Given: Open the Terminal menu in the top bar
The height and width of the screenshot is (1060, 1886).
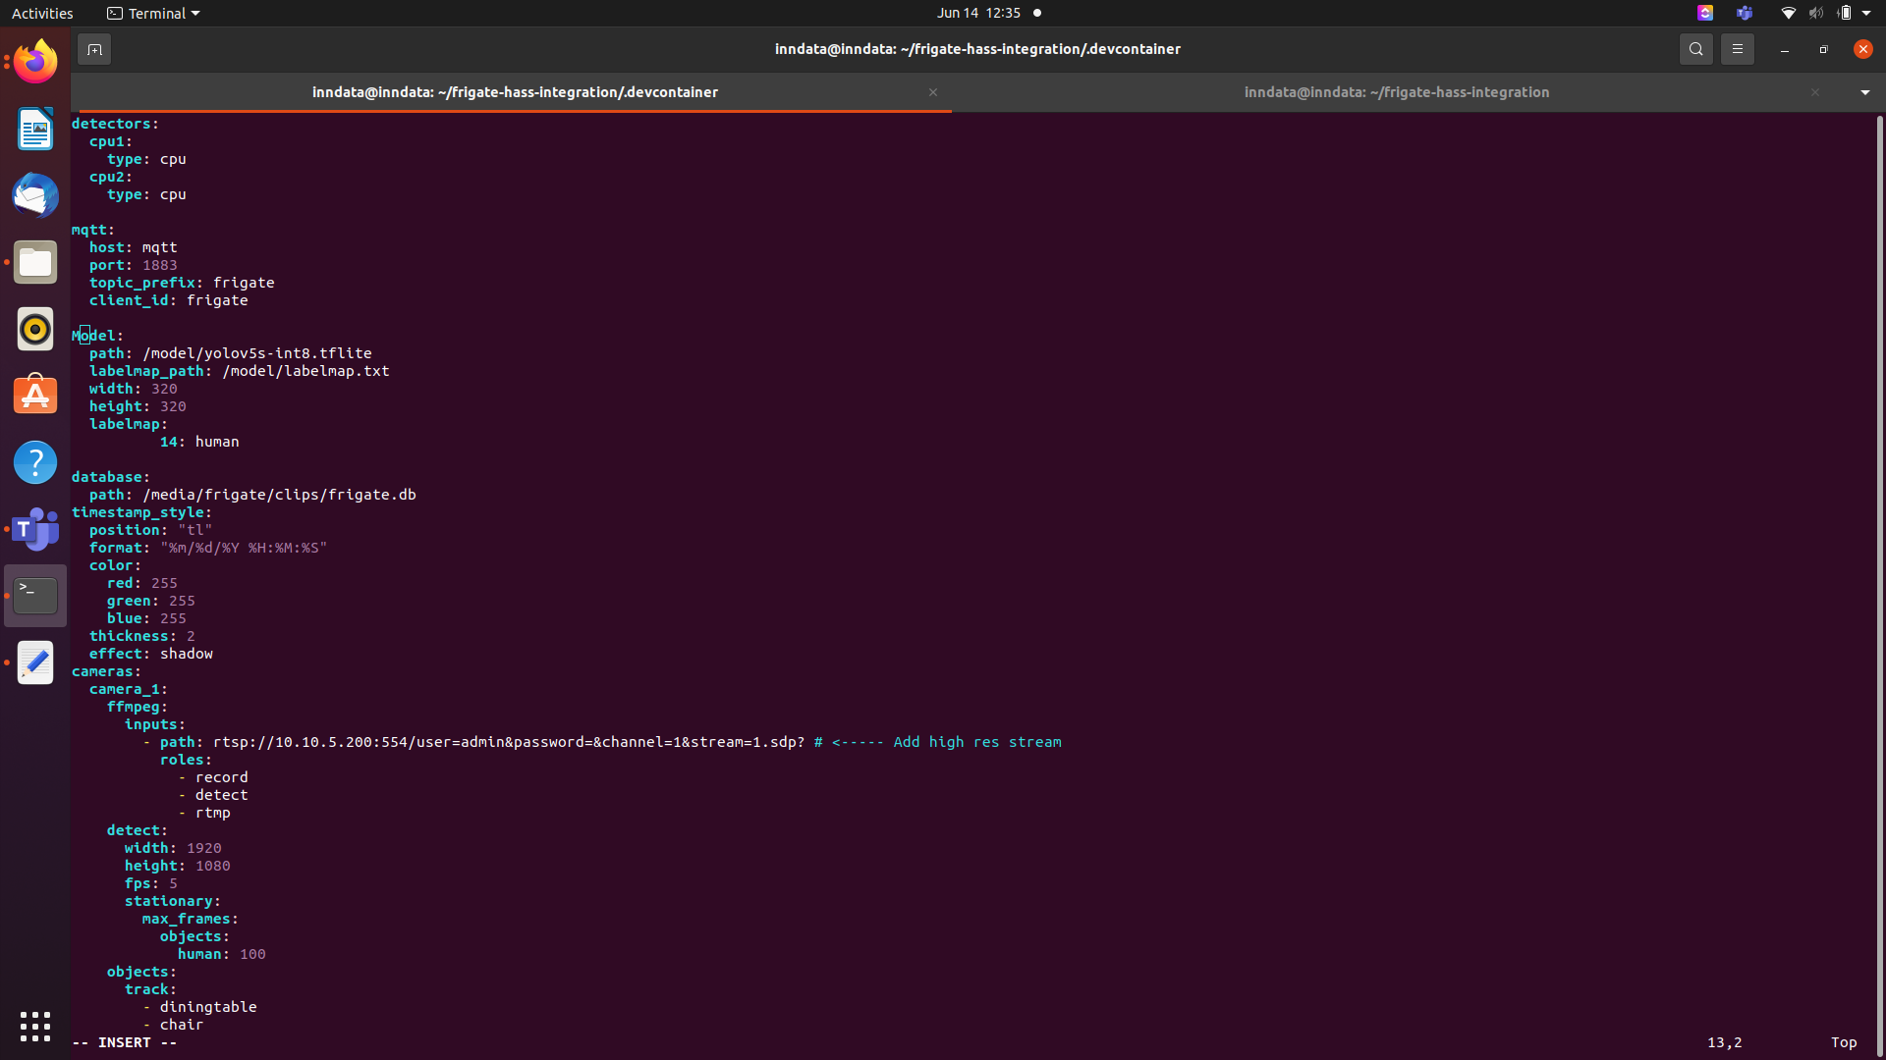Looking at the screenshot, I should click(x=152, y=13).
